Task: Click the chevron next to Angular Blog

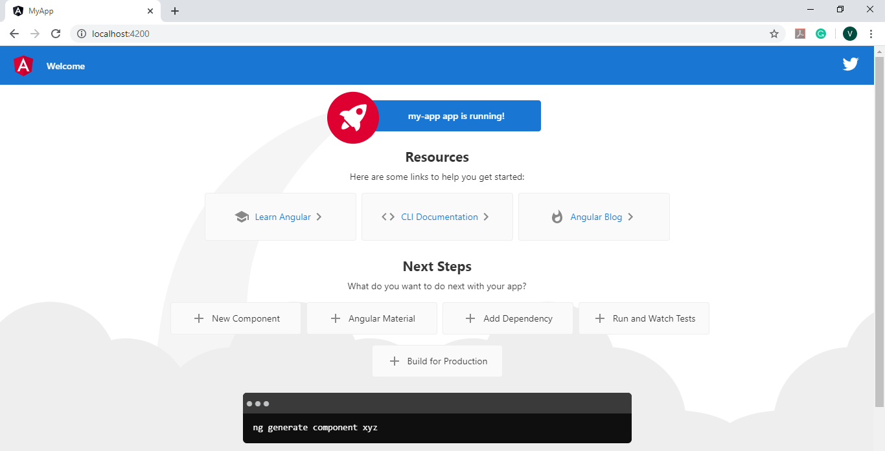Action: [x=630, y=217]
